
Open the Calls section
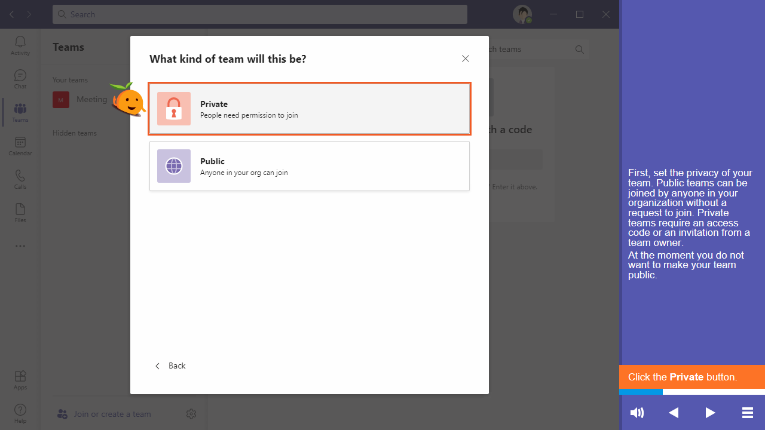tap(20, 179)
